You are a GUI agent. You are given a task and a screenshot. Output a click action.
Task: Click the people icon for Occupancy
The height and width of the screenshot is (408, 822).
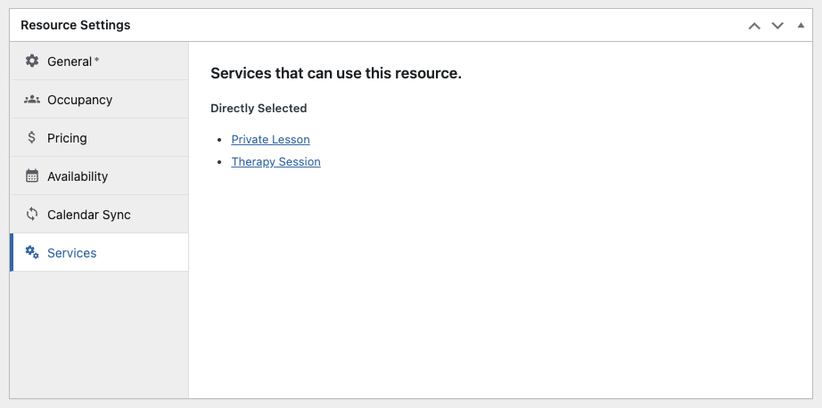coord(32,100)
